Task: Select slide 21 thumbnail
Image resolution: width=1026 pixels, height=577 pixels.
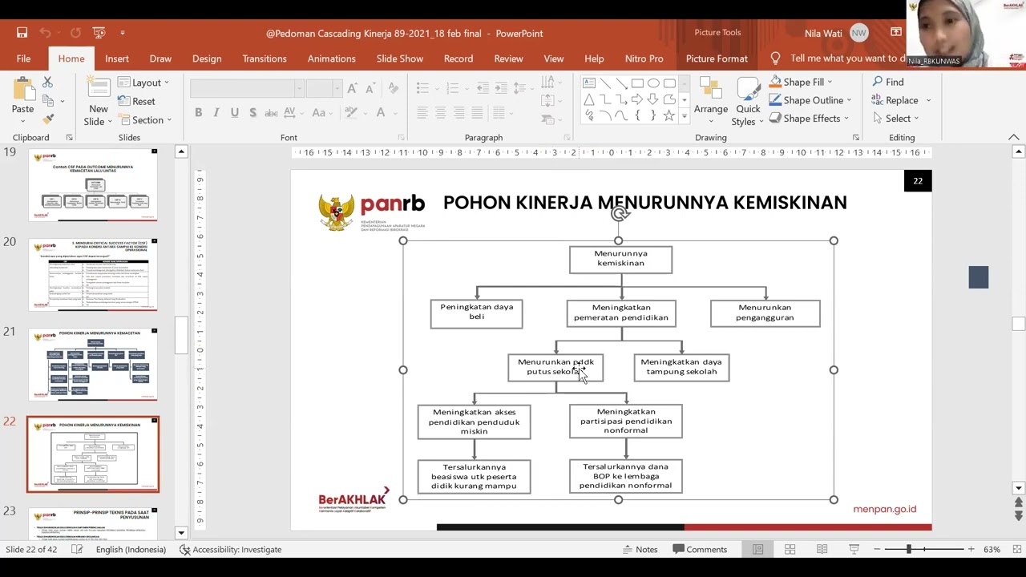Action: [94, 364]
